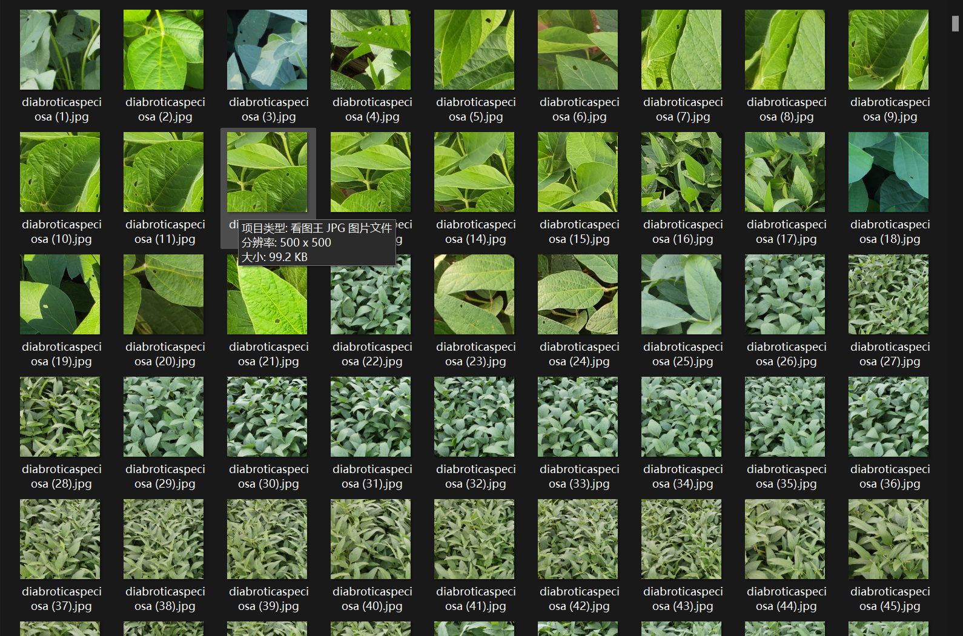963x636 pixels.
Task: Click thumbnail diabroticaspeciosa (18).jpg
Action: coord(889,172)
